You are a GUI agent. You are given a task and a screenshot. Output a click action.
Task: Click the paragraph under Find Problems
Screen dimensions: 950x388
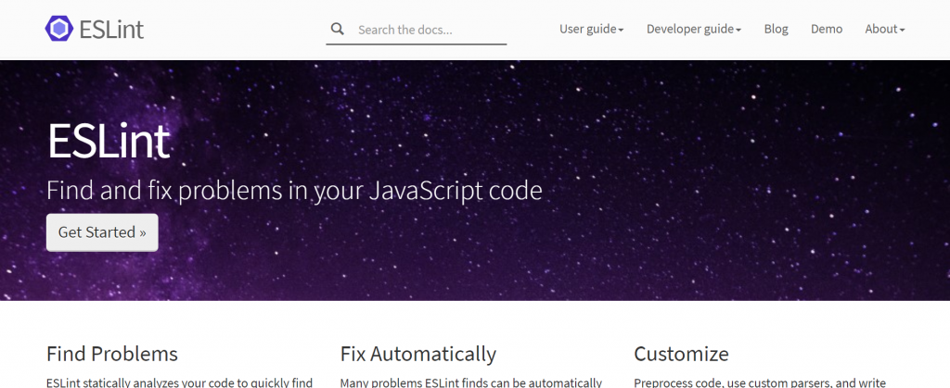pyautogui.click(x=179, y=382)
